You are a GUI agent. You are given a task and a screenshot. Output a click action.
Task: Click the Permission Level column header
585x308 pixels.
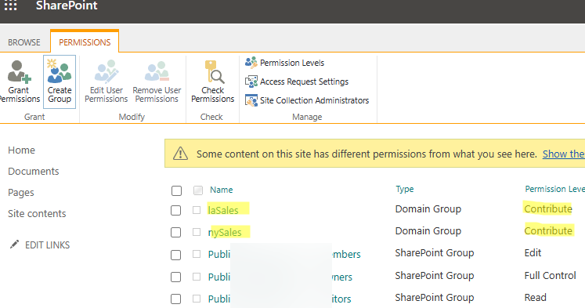[x=554, y=189]
